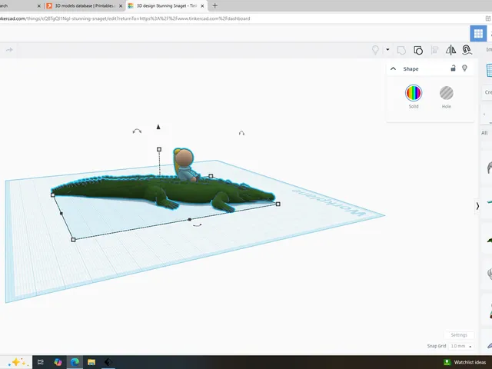The image size is (492, 369).
Task: Open the Watchlist ideas taskbar widget
Action: (465, 362)
